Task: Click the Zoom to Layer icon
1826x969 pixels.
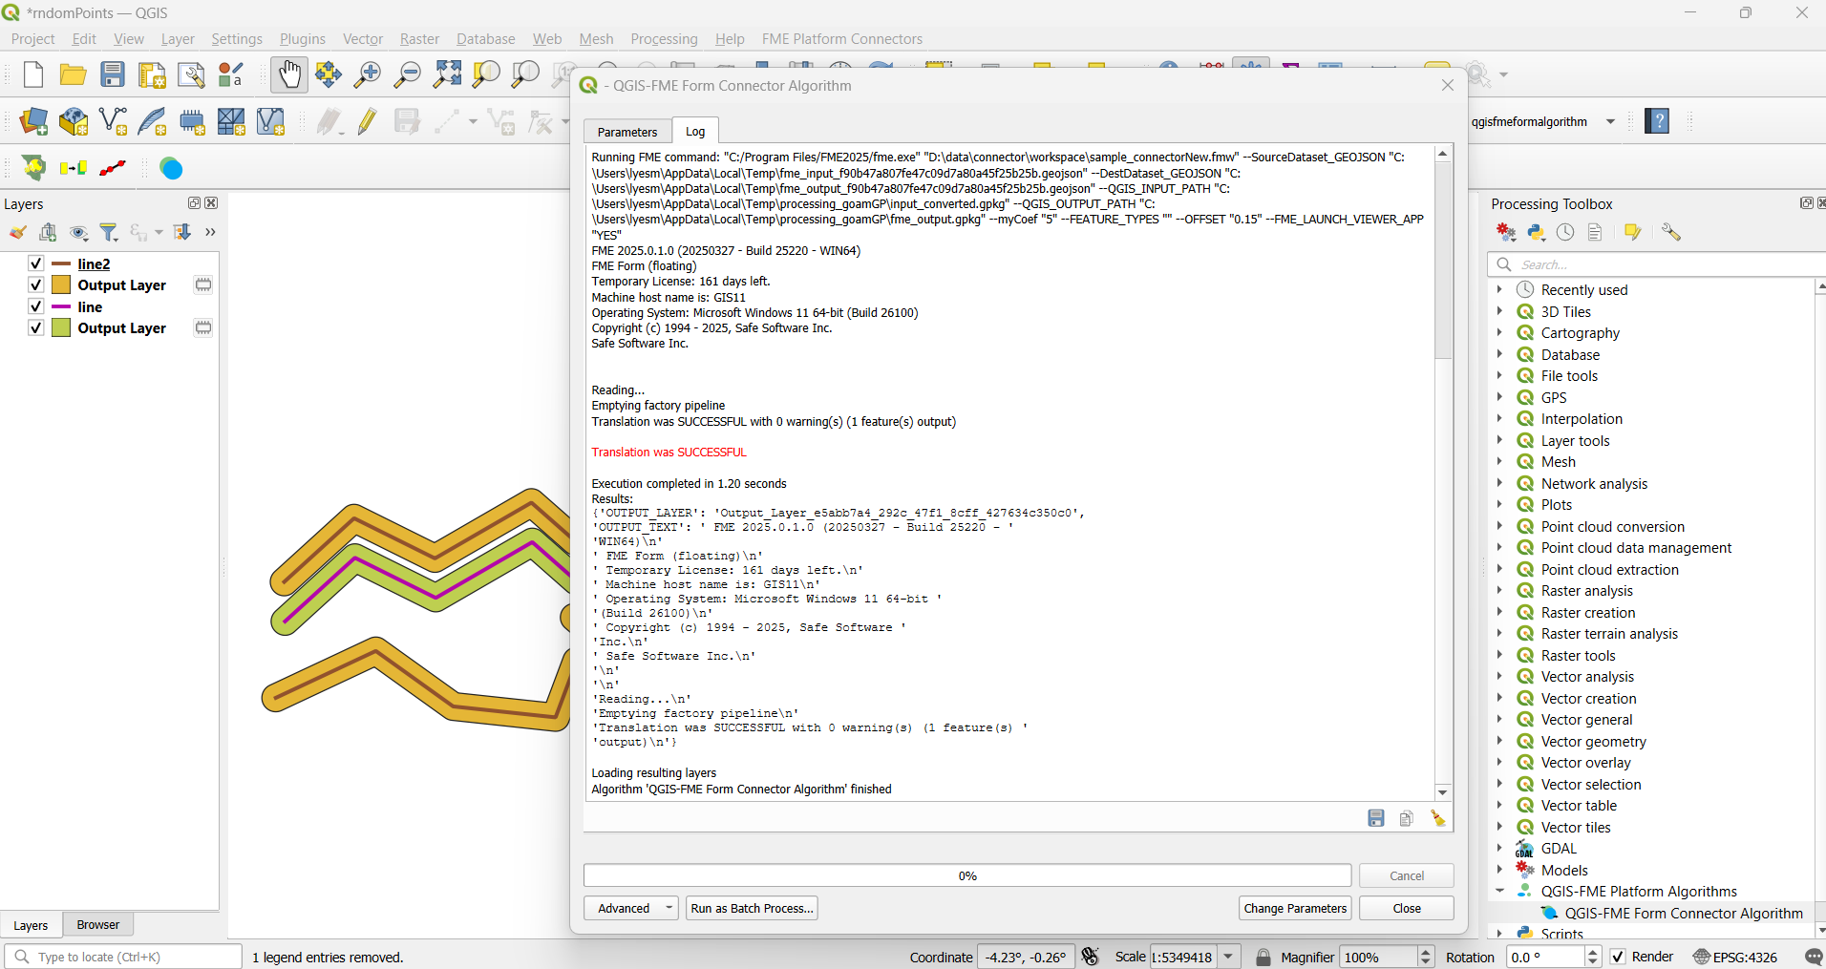Action: (x=525, y=74)
